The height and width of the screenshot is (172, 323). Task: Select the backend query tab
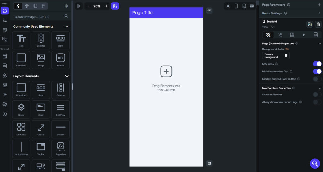click(x=292, y=35)
